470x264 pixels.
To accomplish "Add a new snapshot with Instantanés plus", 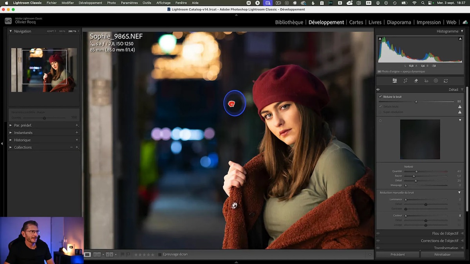I will (x=77, y=133).
